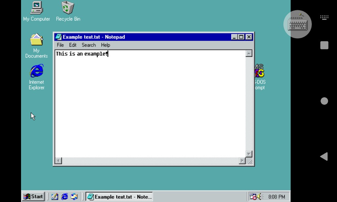Select My Documents folder icon
This screenshot has width=337, height=202.
coord(36,46)
